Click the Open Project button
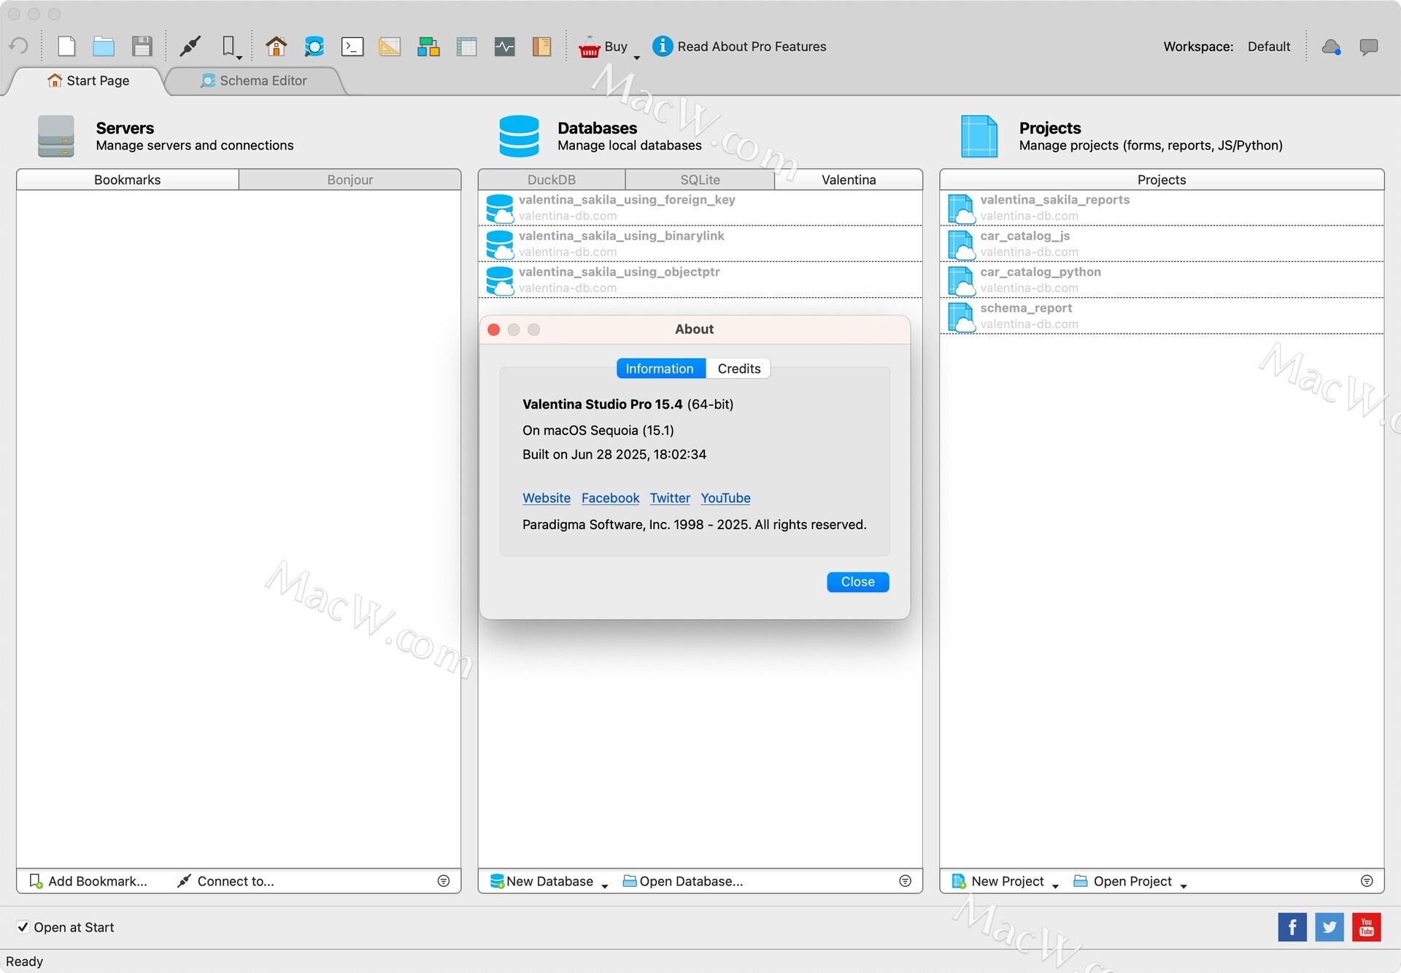 1122,881
